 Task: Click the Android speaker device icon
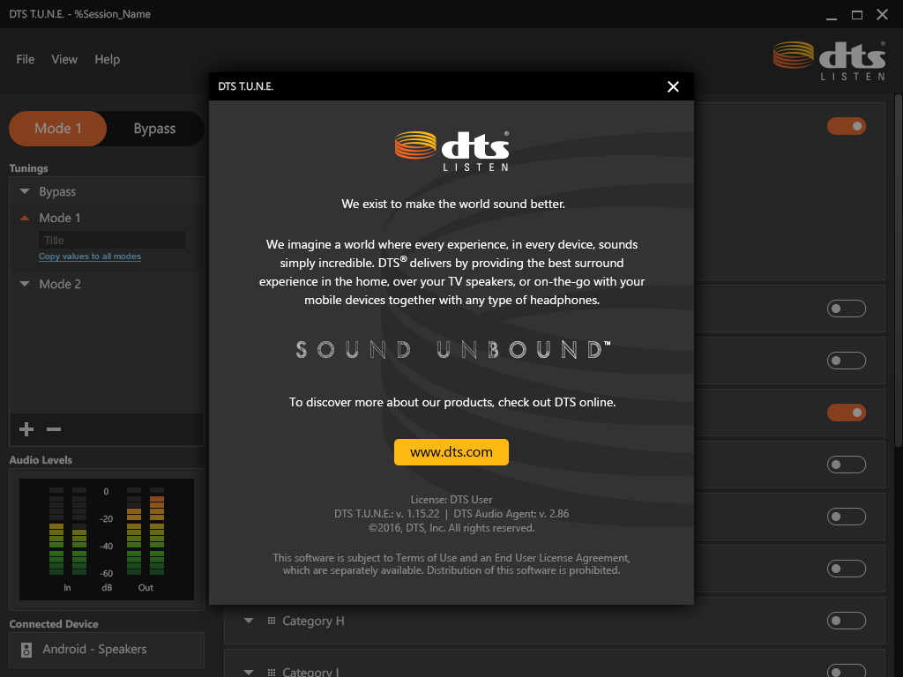[x=26, y=650]
